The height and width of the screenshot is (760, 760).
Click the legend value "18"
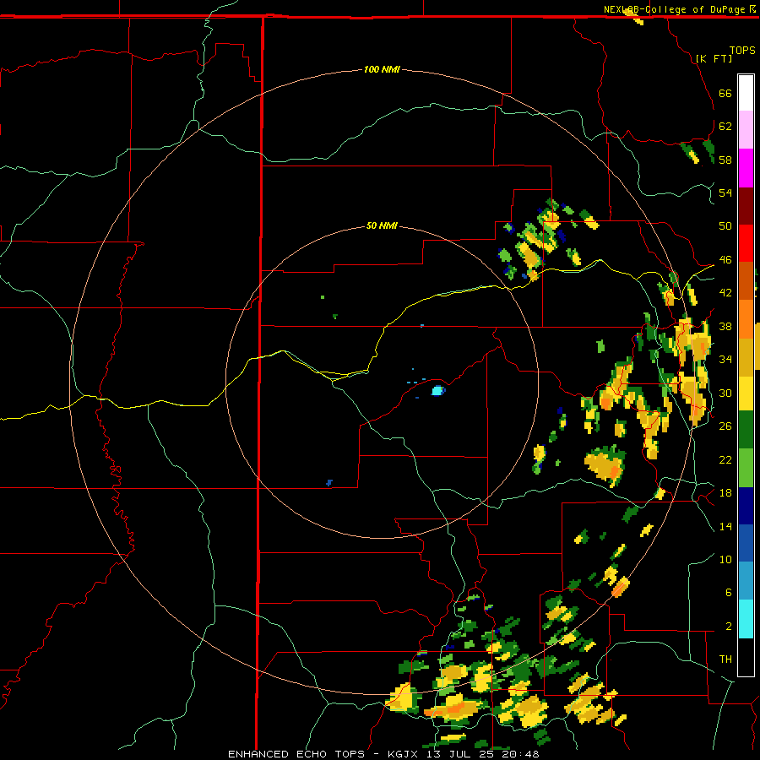pyautogui.click(x=725, y=492)
